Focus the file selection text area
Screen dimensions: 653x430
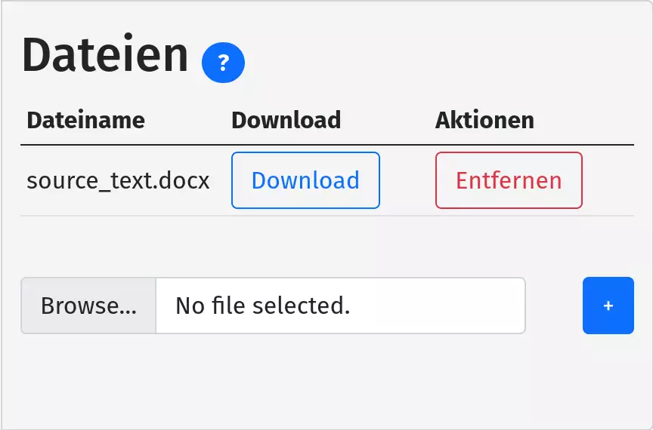[x=339, y=306]
